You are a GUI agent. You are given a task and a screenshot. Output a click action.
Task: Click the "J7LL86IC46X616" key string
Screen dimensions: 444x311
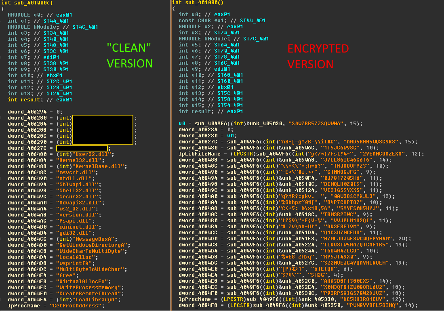(x=346, y=160)
